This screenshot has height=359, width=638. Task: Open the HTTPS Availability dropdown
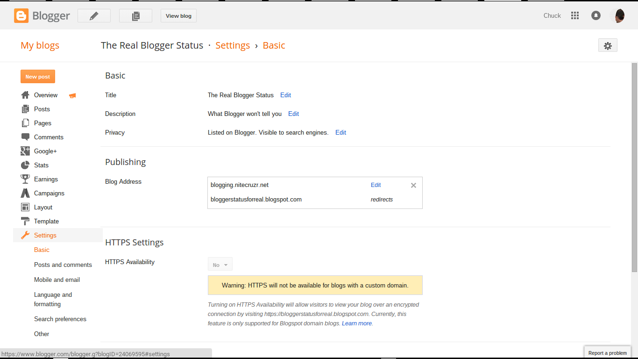220,265
